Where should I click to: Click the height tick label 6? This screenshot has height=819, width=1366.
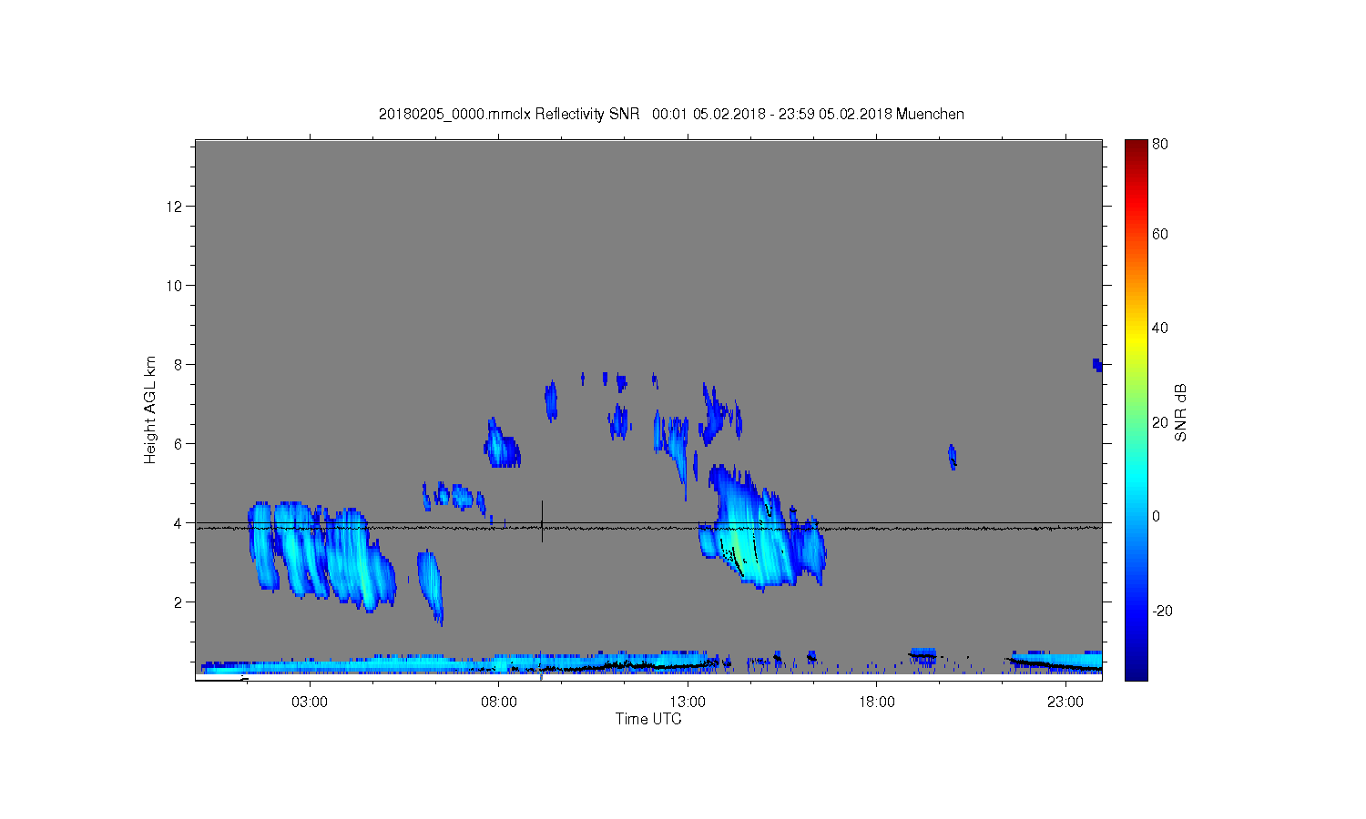(x=178, y=444)
